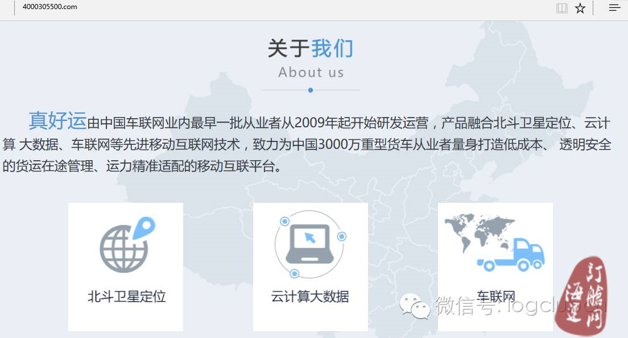
Task: Add page to favorites with star icon
Action: point(580,8)
